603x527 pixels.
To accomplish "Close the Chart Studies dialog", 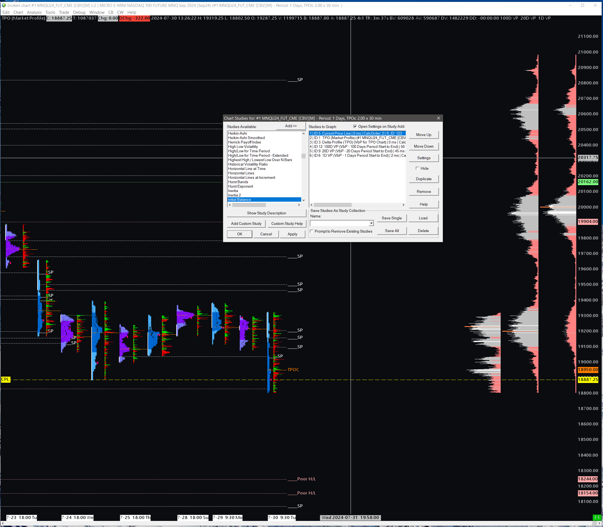I will click(438, 118).
